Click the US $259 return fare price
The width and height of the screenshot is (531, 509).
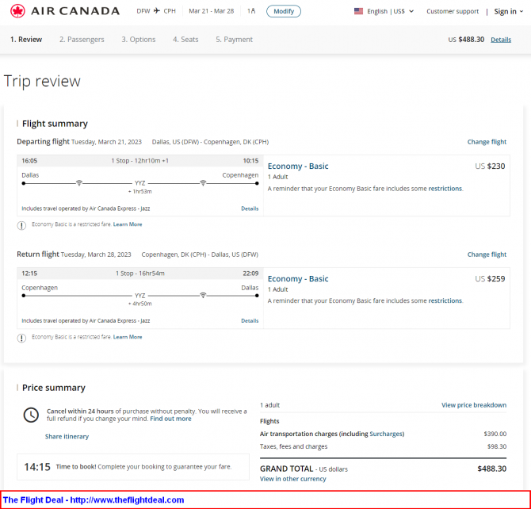coord(490,278)
